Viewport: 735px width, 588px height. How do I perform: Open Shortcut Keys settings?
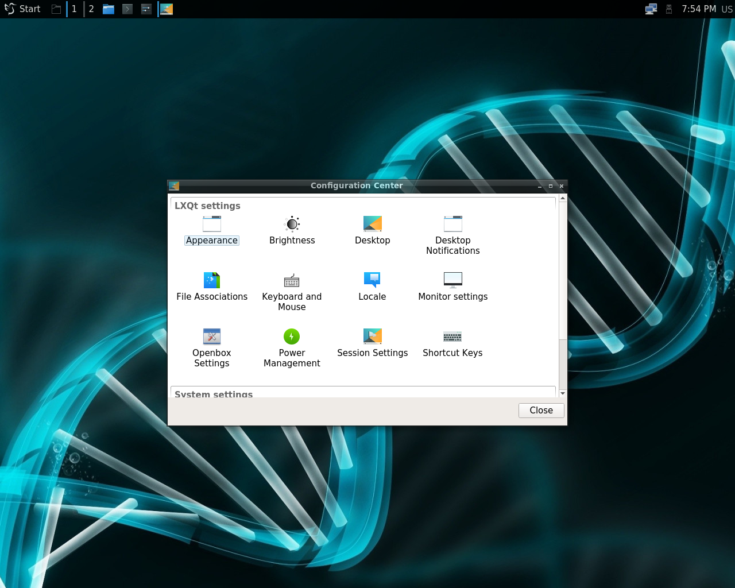coord(452,343)
